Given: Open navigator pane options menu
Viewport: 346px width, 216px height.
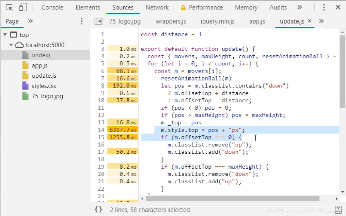Looking at the screenshot, I should [x=82, y=21].
